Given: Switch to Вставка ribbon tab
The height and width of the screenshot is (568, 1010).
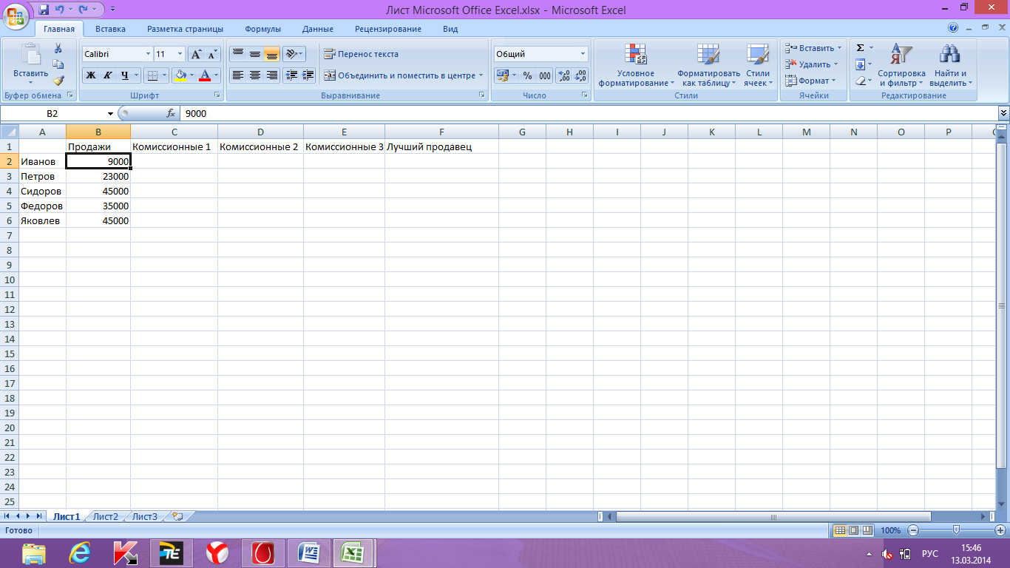Looking at the screenshot, I should click(x=110, y=29).
